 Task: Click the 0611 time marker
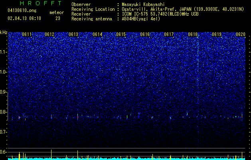tap(27, 34)
